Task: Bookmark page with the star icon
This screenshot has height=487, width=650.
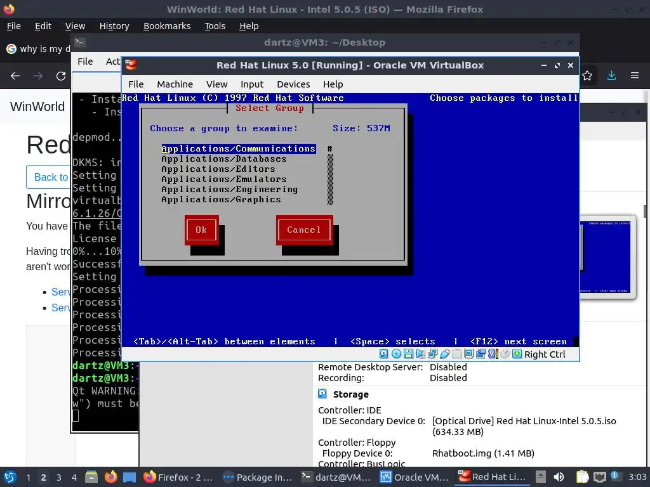Action: click(x=587, y=76)
